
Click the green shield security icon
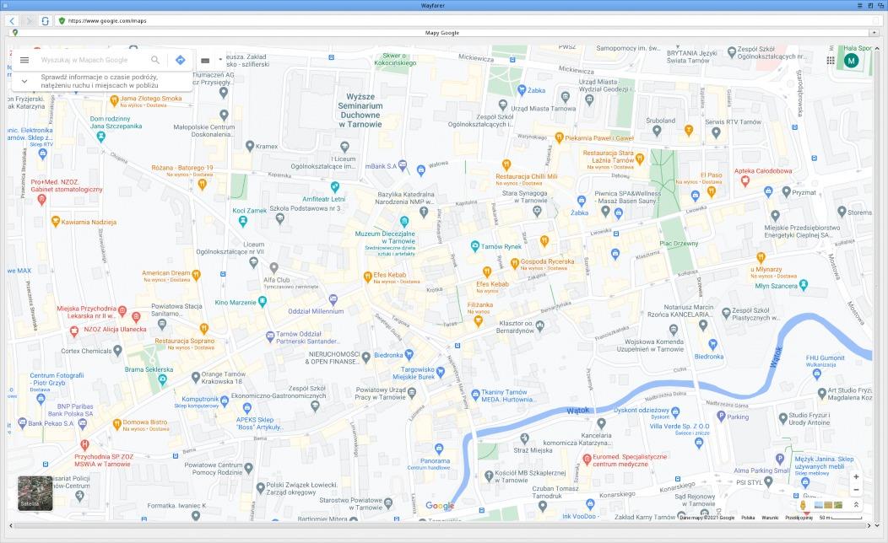click(x=62, y=21)
